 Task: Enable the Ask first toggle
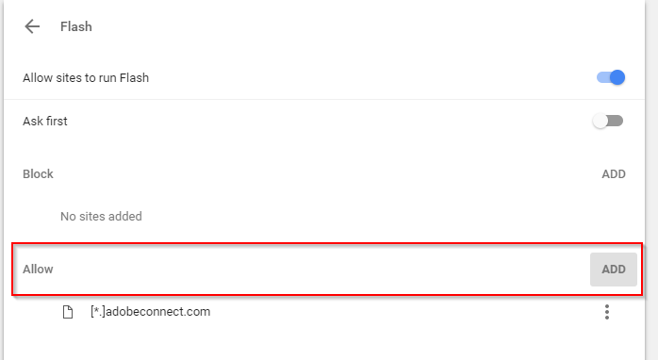[608, 122]
